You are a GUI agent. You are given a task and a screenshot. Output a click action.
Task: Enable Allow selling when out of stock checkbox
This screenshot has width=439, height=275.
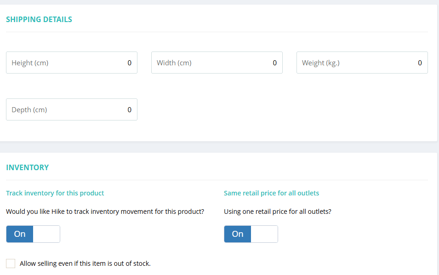tap(11, 264)
